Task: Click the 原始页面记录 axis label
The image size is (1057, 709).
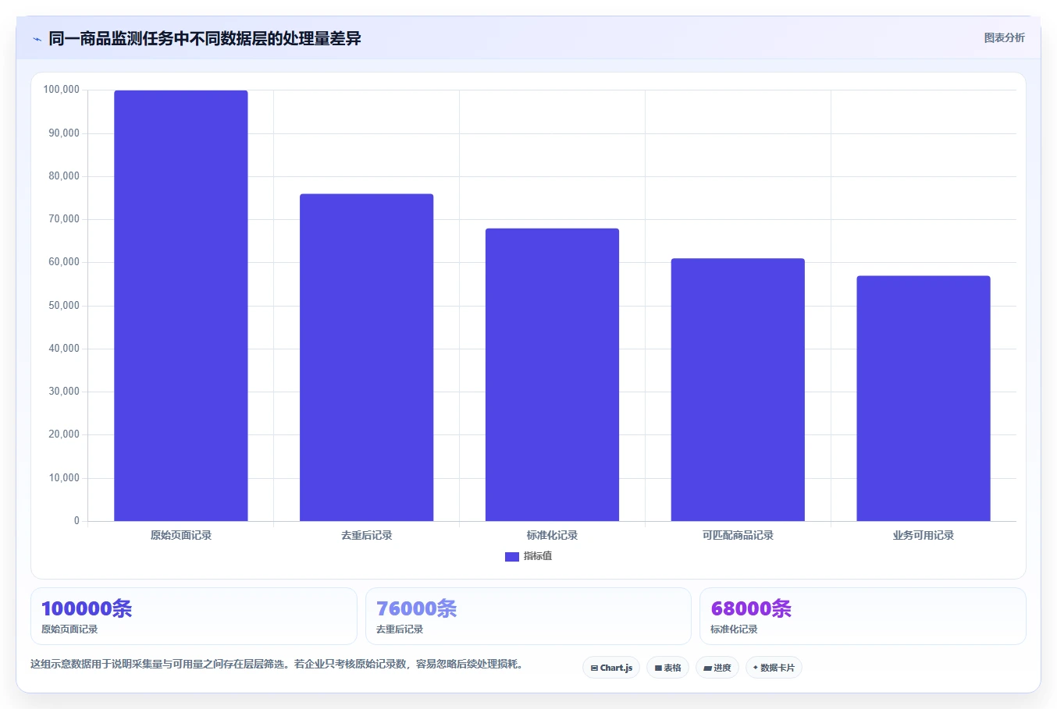Action: pyautogui.click(x=181, y=535)
